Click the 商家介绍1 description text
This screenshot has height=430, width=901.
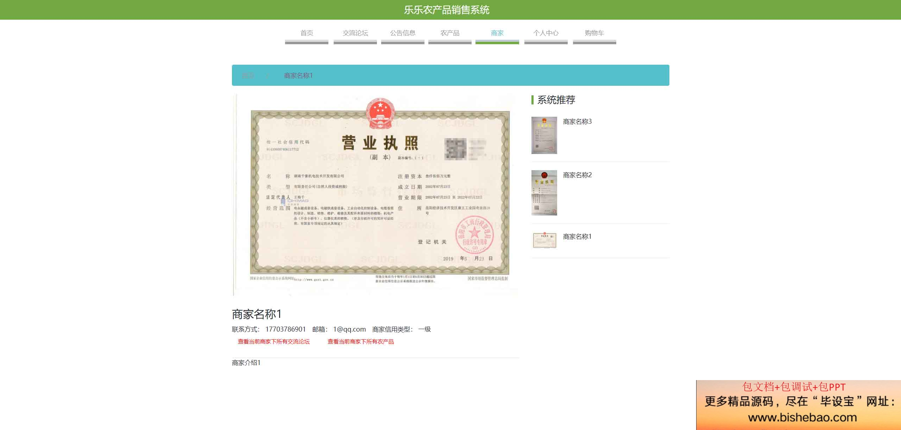(x=246, y=363)
